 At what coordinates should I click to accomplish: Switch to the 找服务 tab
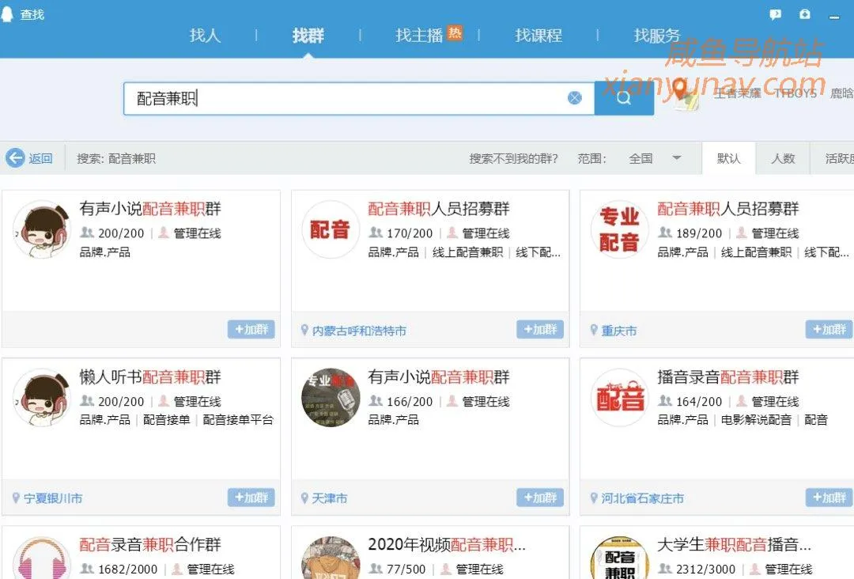[x=656, y=36]
